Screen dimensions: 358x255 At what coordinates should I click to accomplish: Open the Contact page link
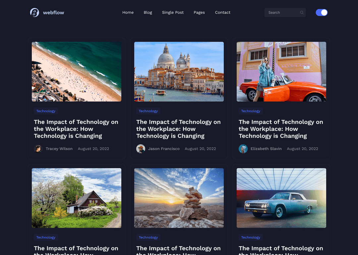222,13
